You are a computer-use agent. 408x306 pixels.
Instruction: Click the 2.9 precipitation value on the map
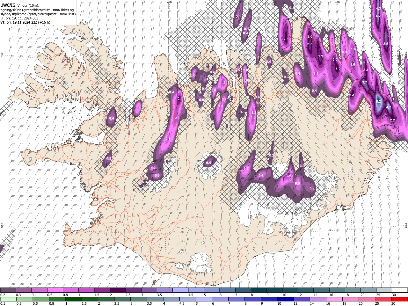pyautogui.click(x=321, y=56)
